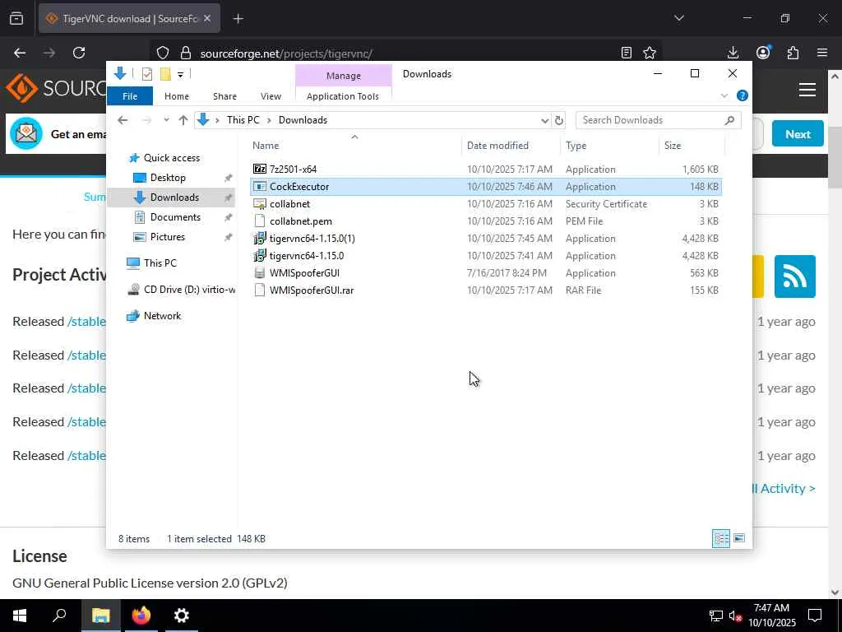Click the Explorer help question mark icon
Image resolution: width=842 pixels, height=632 pixels.
(743, 95)
